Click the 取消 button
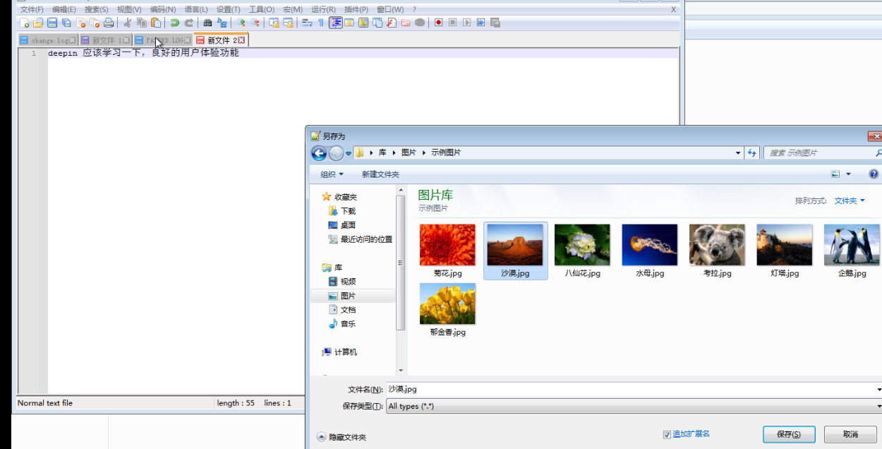Viewport: 882px width, 449px height. (x=850, y=434)
